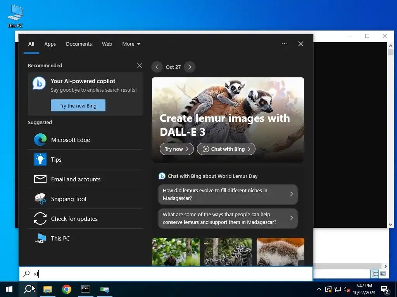Open Microsoft Edge from suggested list
The width and height of the screenshot is (397, 297).
point(86,140)
